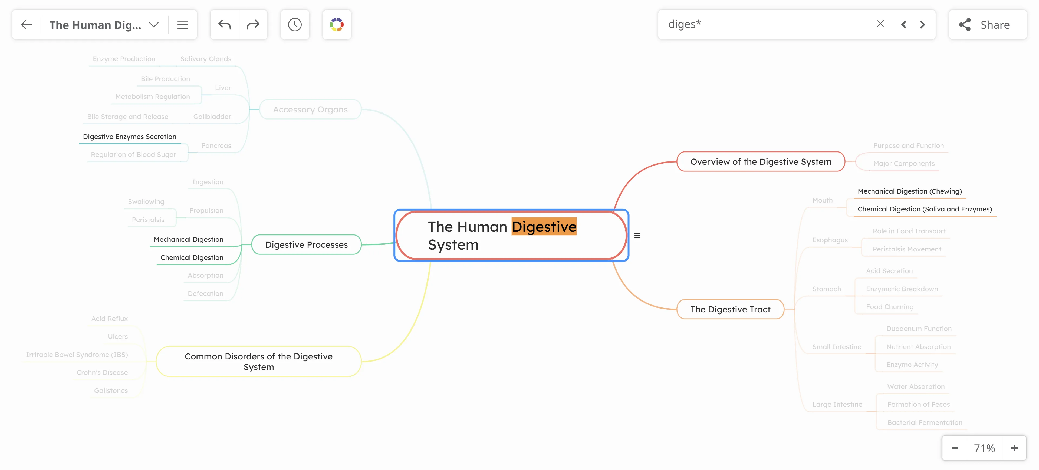
Task: Click the 71% zoom level
Action: [984, 448]
